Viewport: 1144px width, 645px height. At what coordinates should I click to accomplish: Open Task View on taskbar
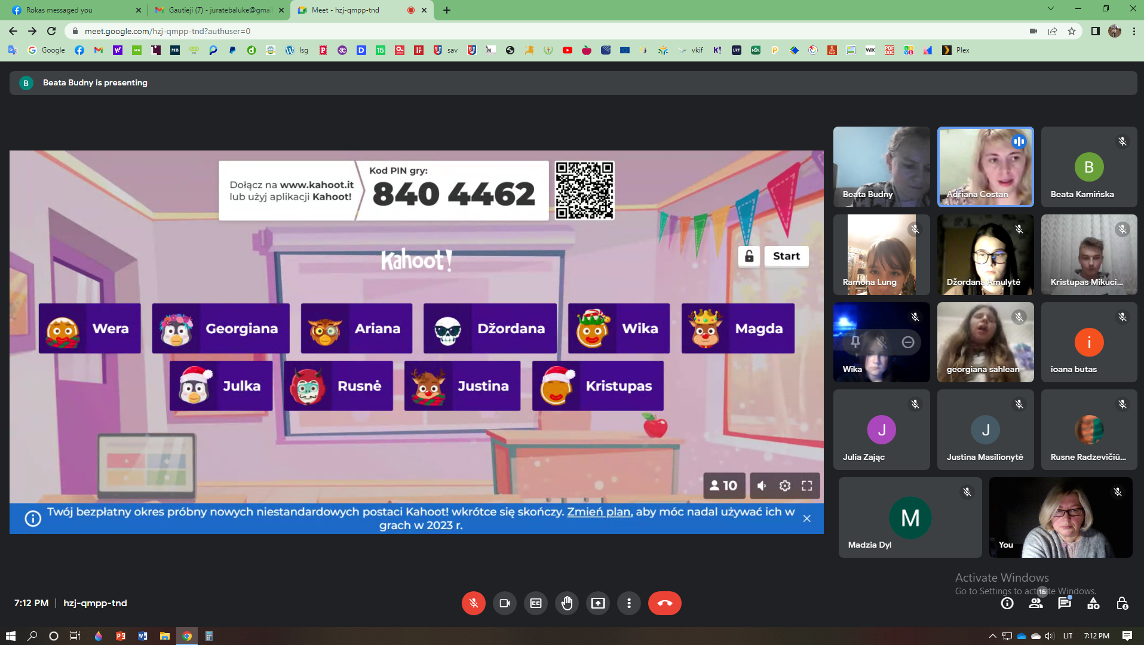75,636
